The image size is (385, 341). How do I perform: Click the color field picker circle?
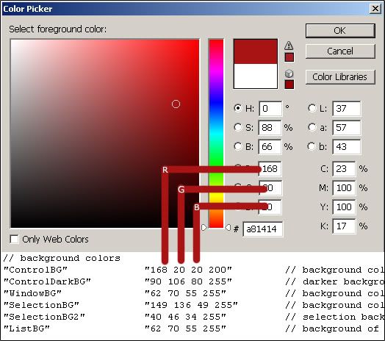pos(176,104)
